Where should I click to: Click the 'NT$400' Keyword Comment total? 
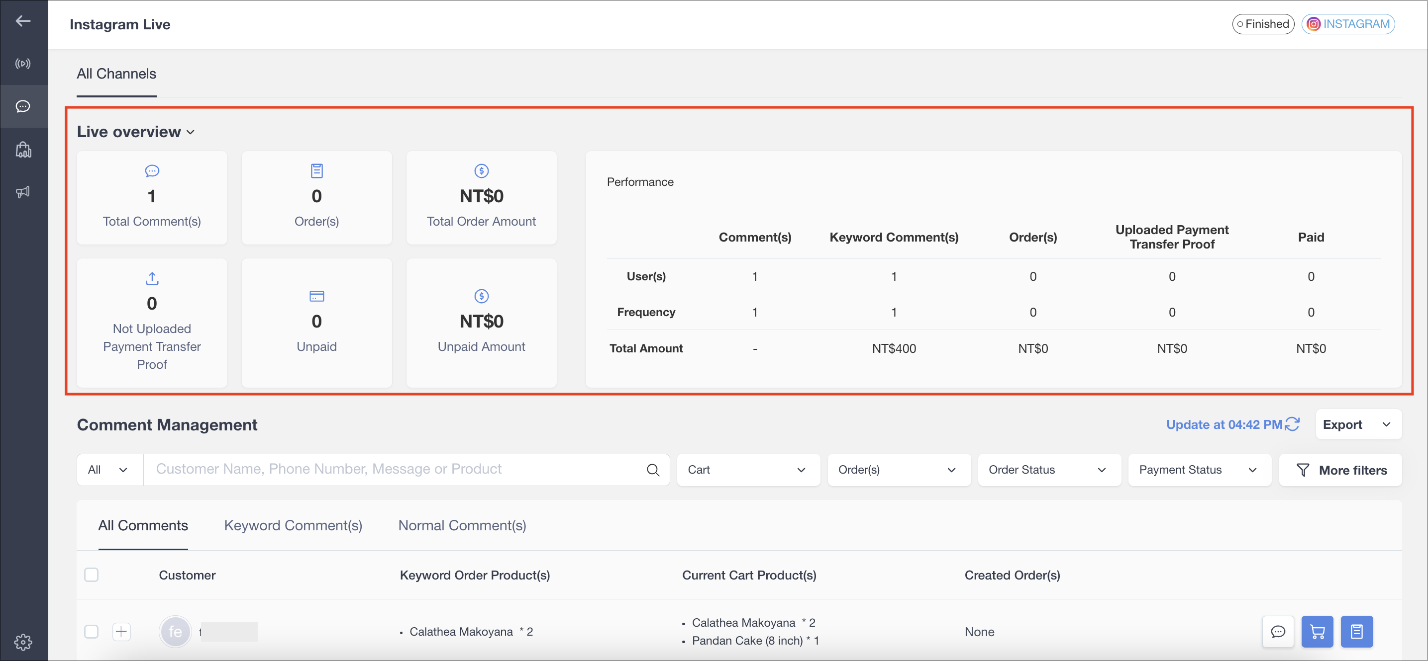tap(894, 348)
